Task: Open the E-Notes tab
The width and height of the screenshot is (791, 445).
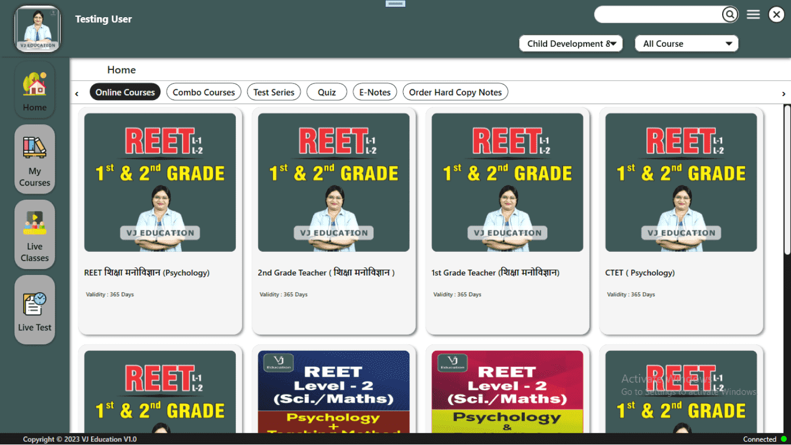Action: point(375,92)
